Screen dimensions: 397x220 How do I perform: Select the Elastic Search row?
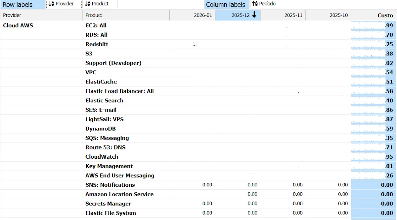click(x=104, y=101)
